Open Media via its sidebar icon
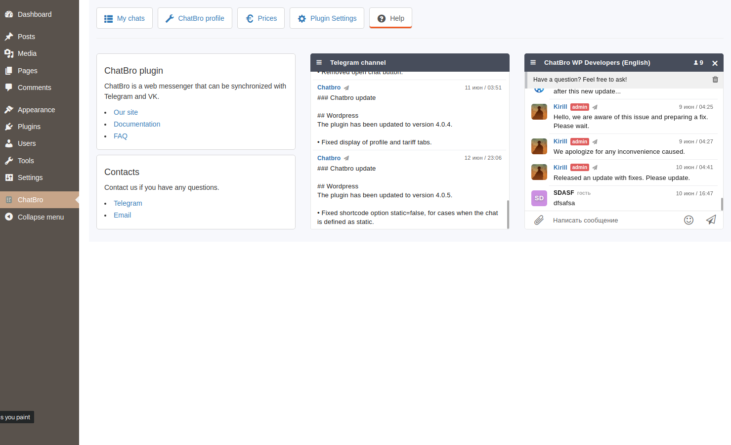Viewport: 731px width, 445px height. click(8, 53)
